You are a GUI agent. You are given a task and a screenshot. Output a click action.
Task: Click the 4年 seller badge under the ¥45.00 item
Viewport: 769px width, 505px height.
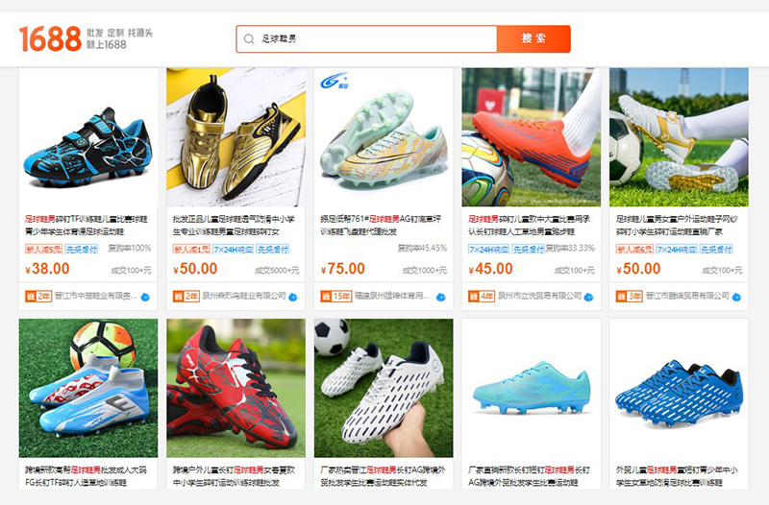tap(482, 297)
